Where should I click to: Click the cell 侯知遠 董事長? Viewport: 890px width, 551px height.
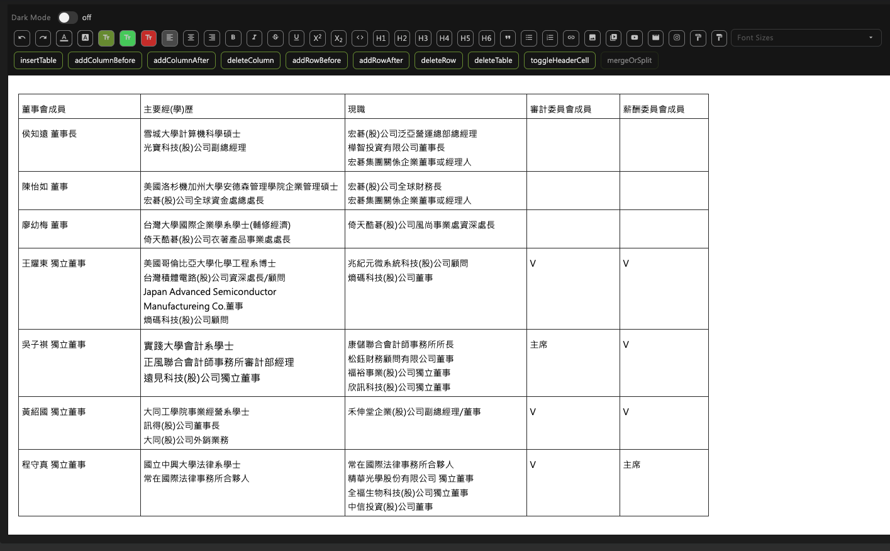[79, 145]
